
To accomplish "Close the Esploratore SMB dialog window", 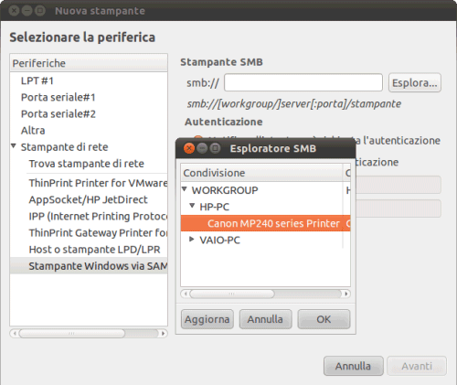I will click(x=189, y=148).
